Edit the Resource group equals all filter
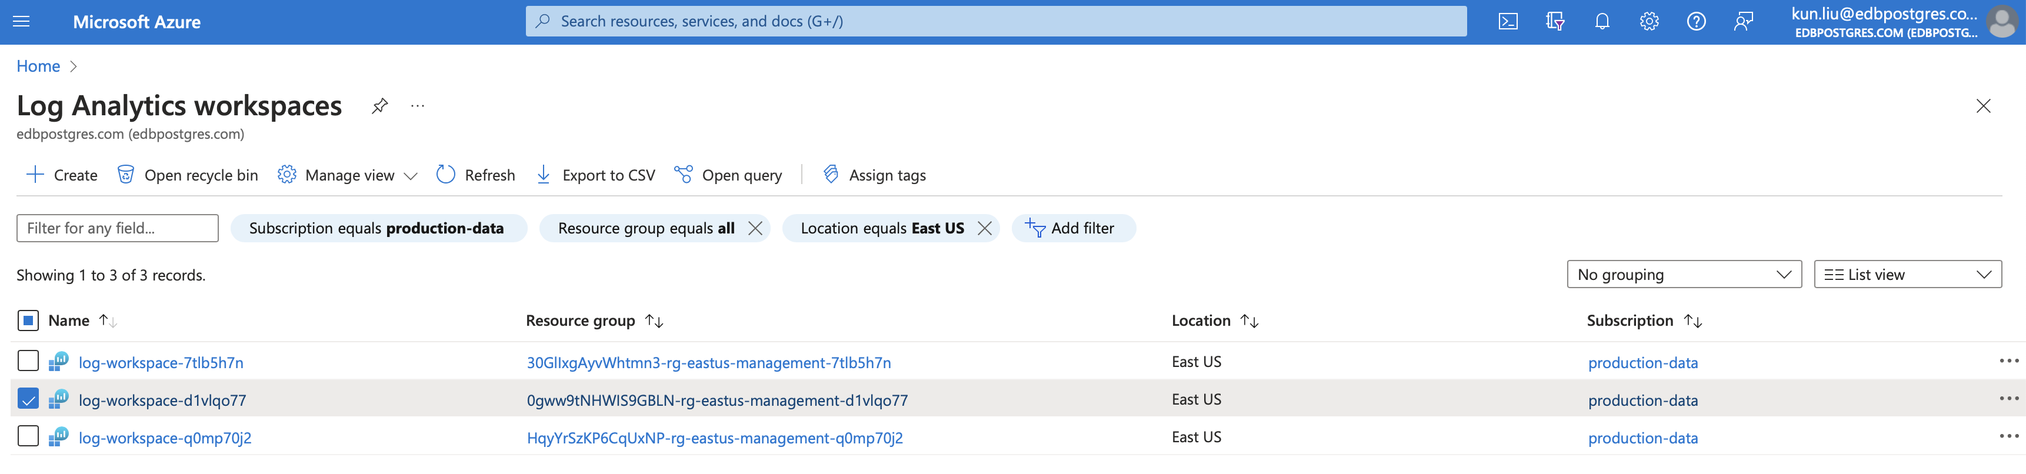This screenshot has width=2026, height=474. click(646, 228)
